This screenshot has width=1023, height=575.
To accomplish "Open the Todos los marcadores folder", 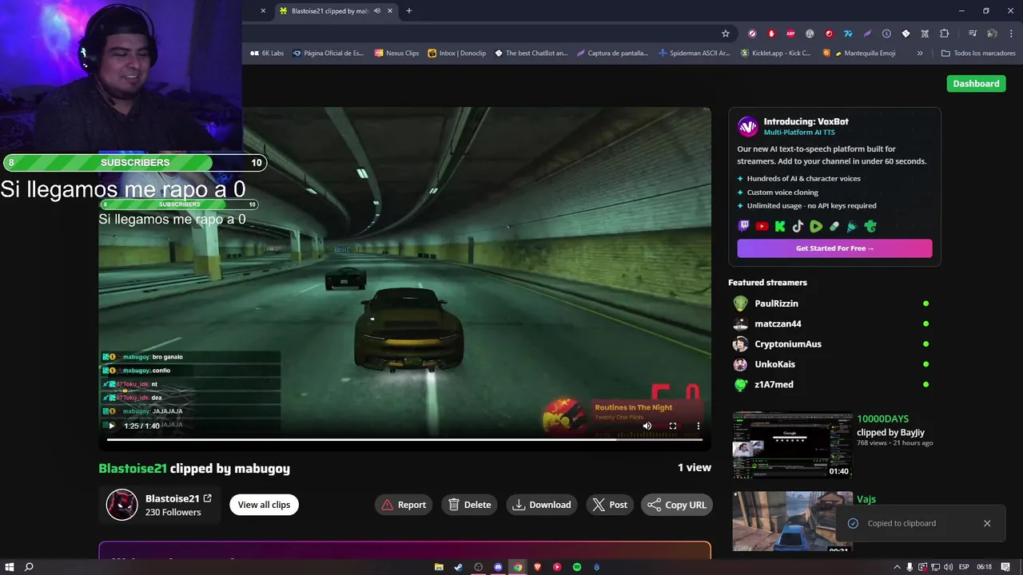I will pos(978,54).
